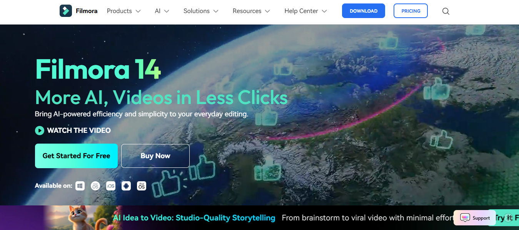Select the iPadOS platform icon
This screenshot has width=519, height=230.
point(142,186)
